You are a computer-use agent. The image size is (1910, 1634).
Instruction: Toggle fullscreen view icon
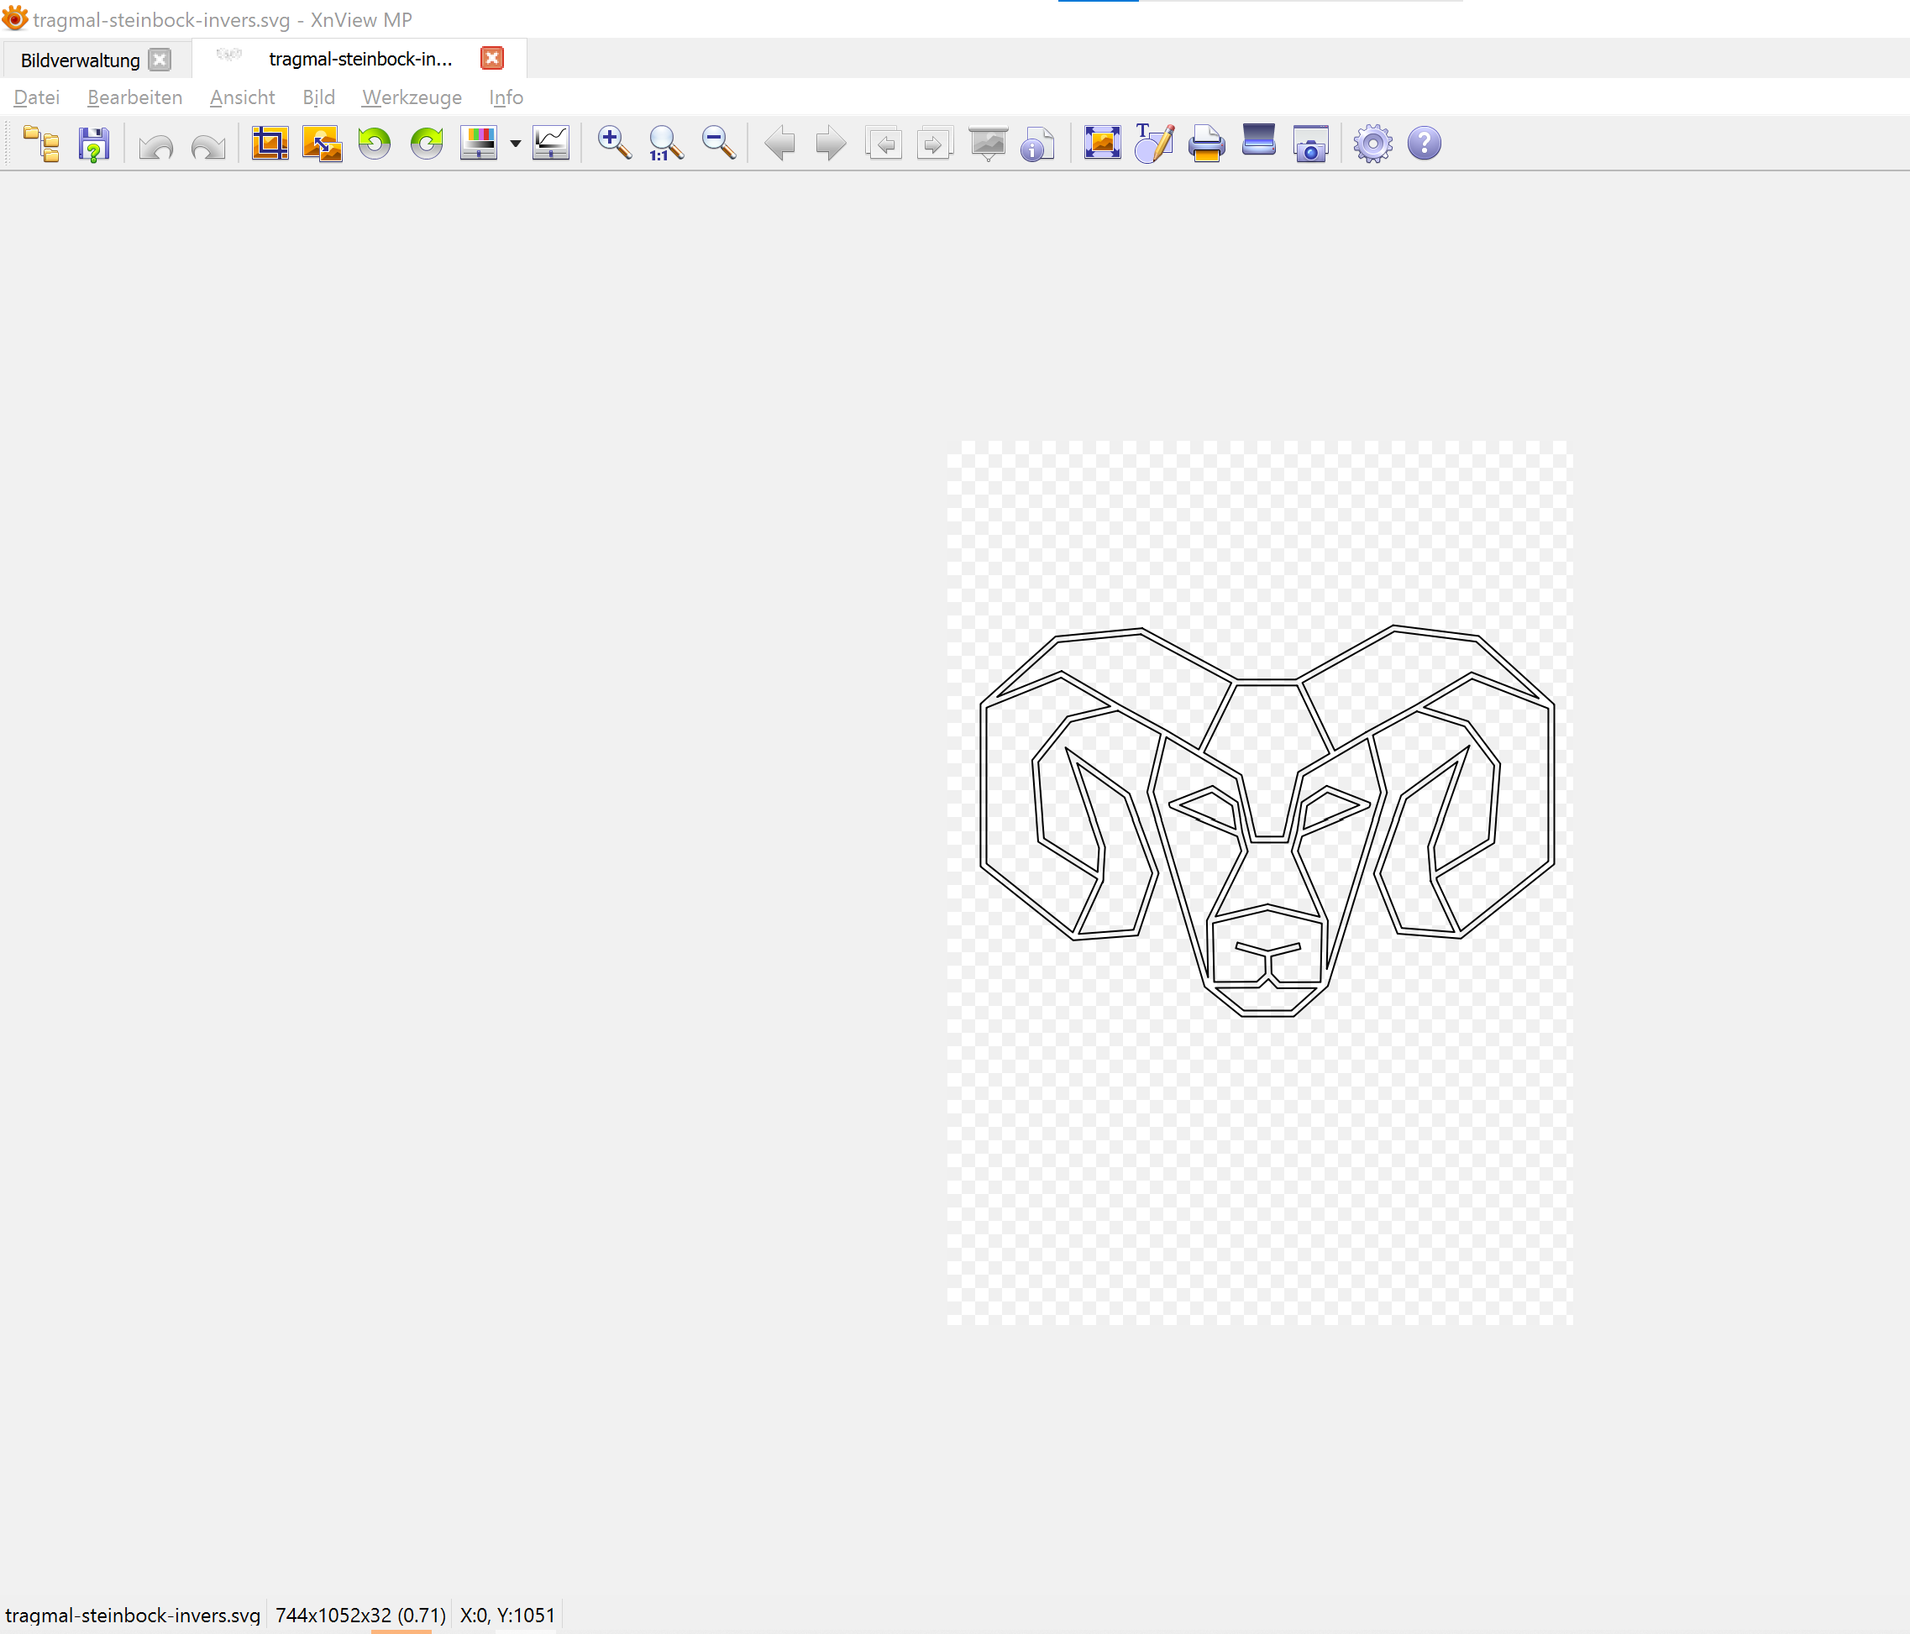(x=1102, y=144)
